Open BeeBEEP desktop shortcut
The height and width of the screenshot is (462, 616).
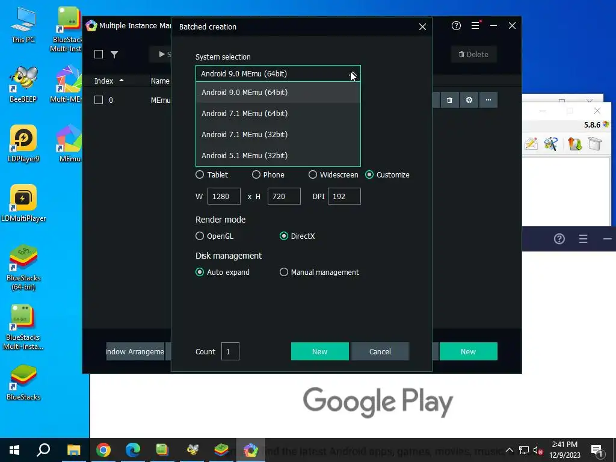[x=23, y=84]
